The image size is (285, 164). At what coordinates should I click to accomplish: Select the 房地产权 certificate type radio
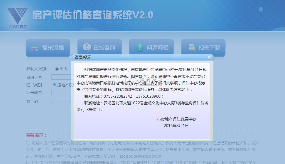pyautogui.click(x=54, y=85)
